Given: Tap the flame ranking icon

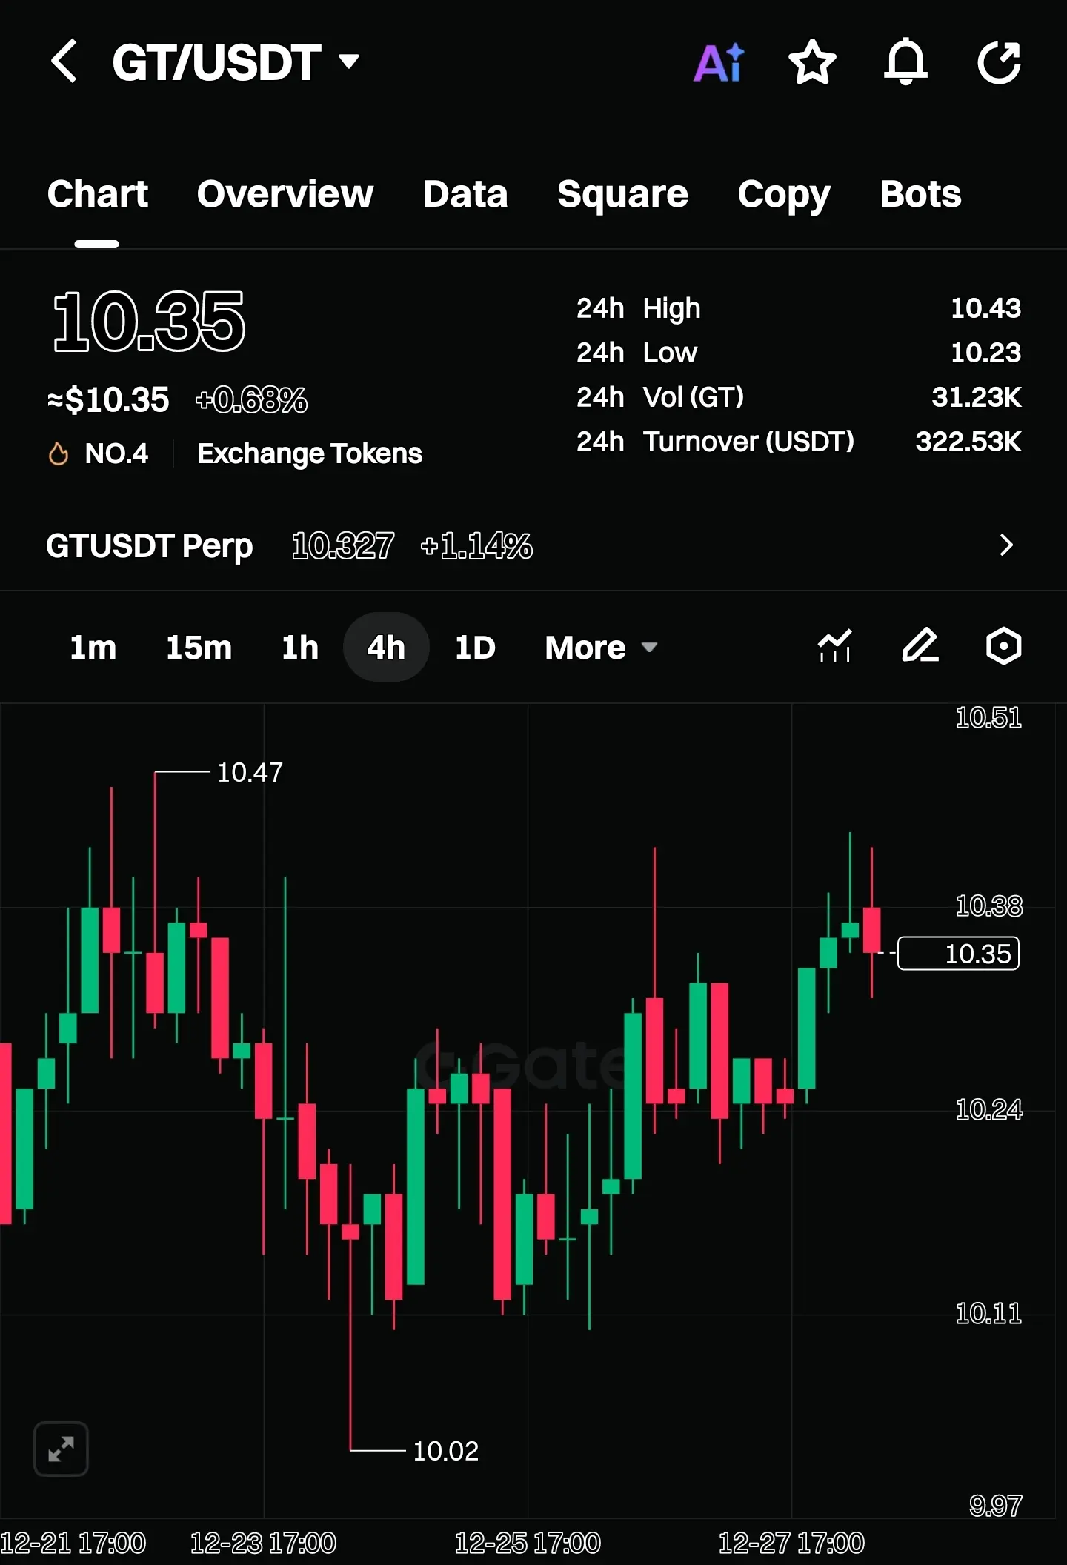Looking at the screenshot, I should click(59, 453).
